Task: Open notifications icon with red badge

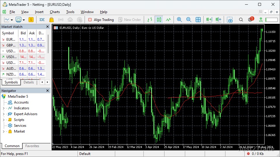Action: pos(251,19)
